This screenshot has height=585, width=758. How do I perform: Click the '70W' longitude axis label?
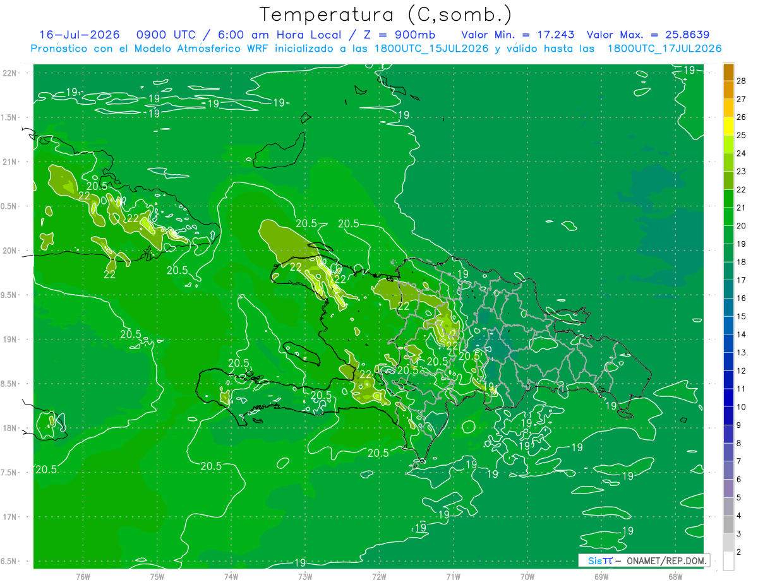coord(527,576)
